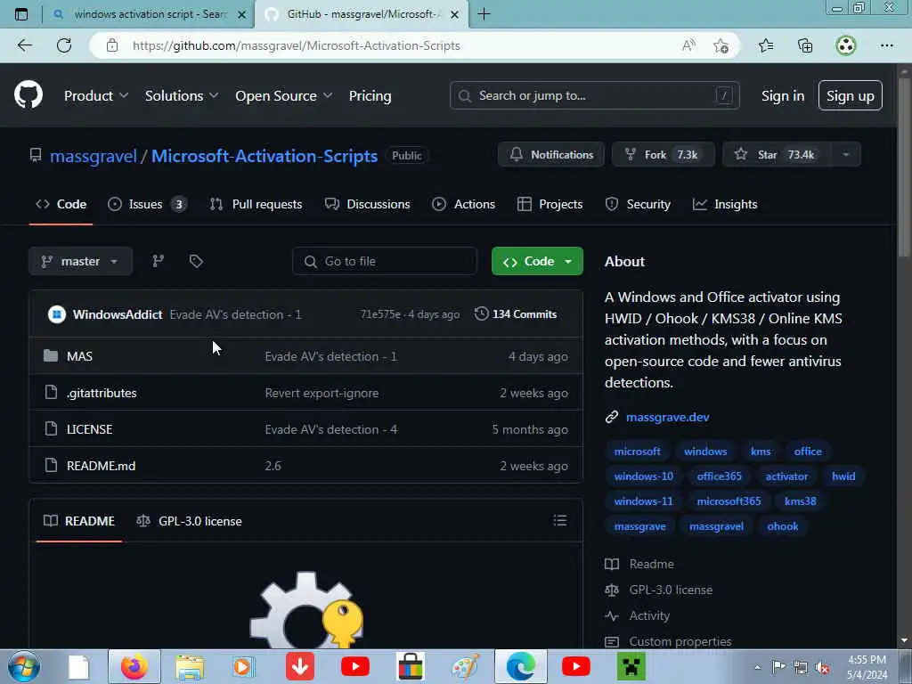Expand the Solutions menu
Viewport: 912px width, 684px height.
(x=182, y=95)
